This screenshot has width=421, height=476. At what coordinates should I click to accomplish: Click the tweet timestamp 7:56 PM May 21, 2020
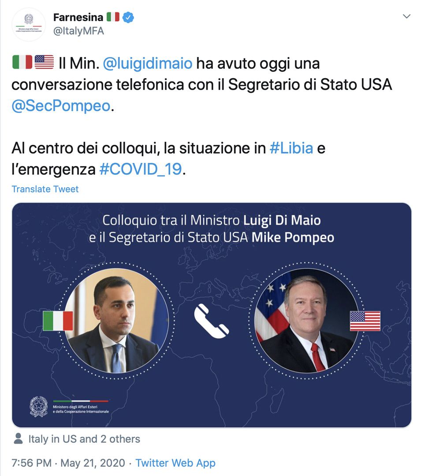(x=68, y=463)
